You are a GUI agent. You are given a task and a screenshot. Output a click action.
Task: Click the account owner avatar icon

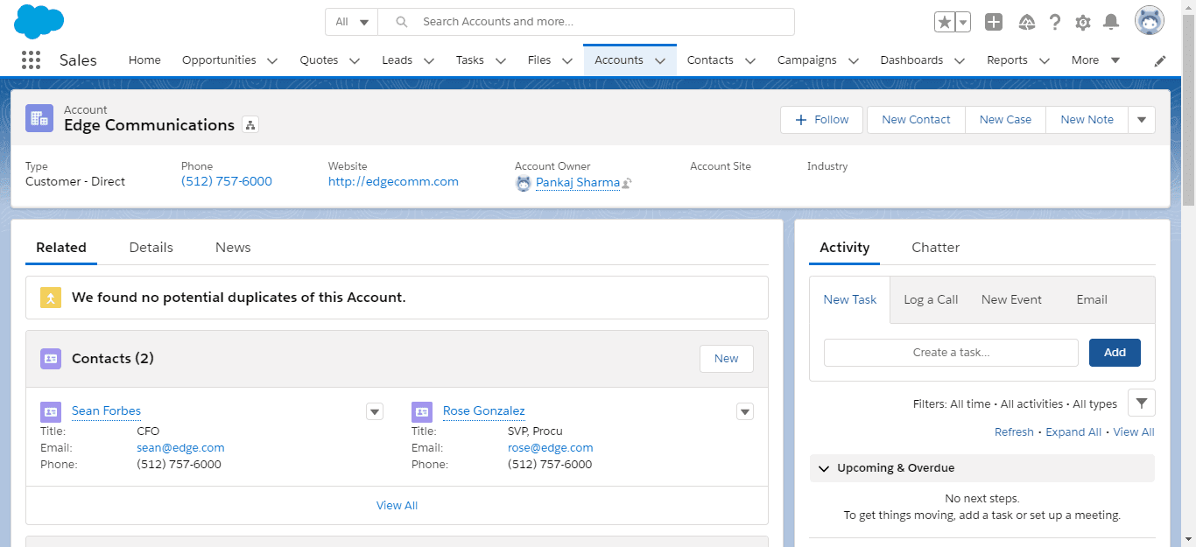524,183
